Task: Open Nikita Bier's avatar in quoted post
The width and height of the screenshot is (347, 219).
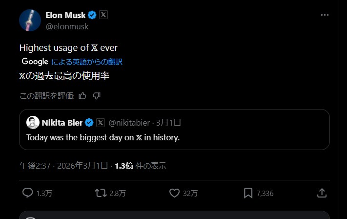Action: pyautogui.click(x=33, y=122)
